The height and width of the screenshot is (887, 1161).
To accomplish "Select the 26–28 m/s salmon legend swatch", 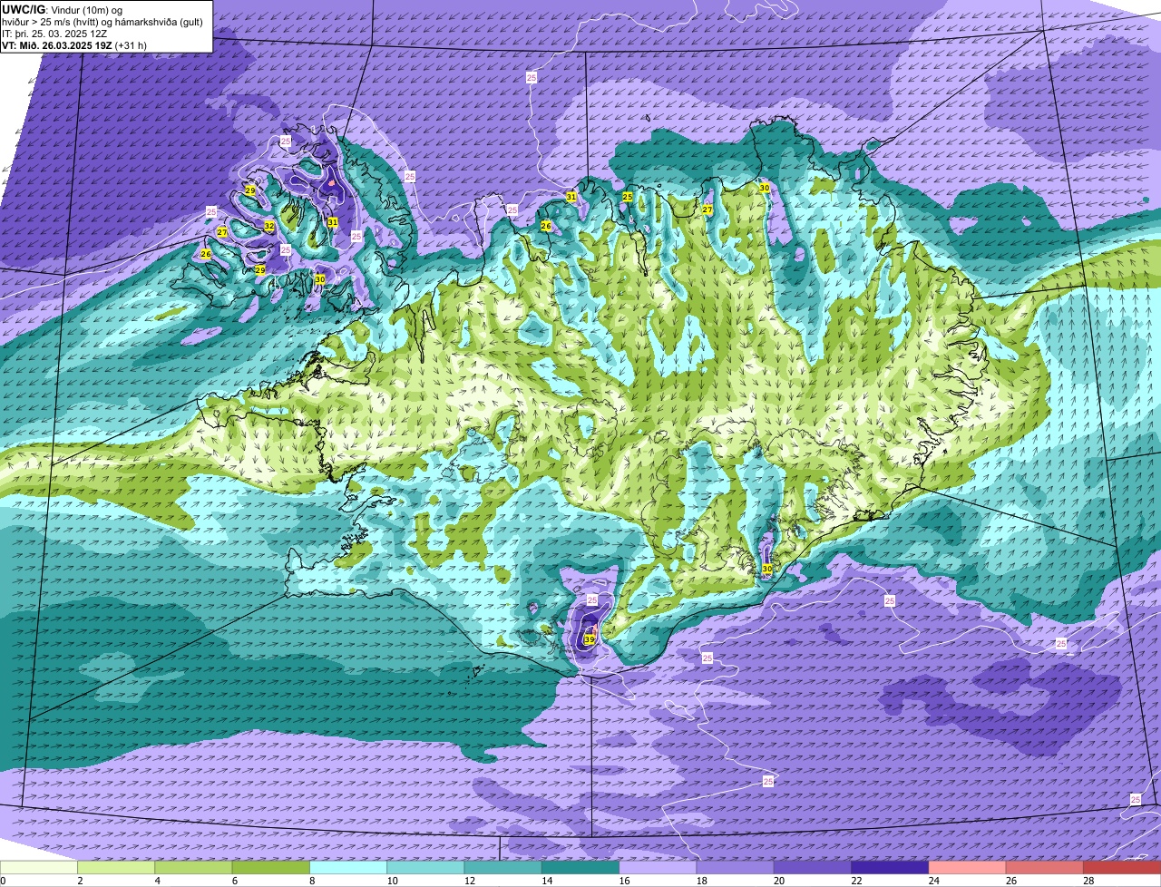I will click(1045, 868).
